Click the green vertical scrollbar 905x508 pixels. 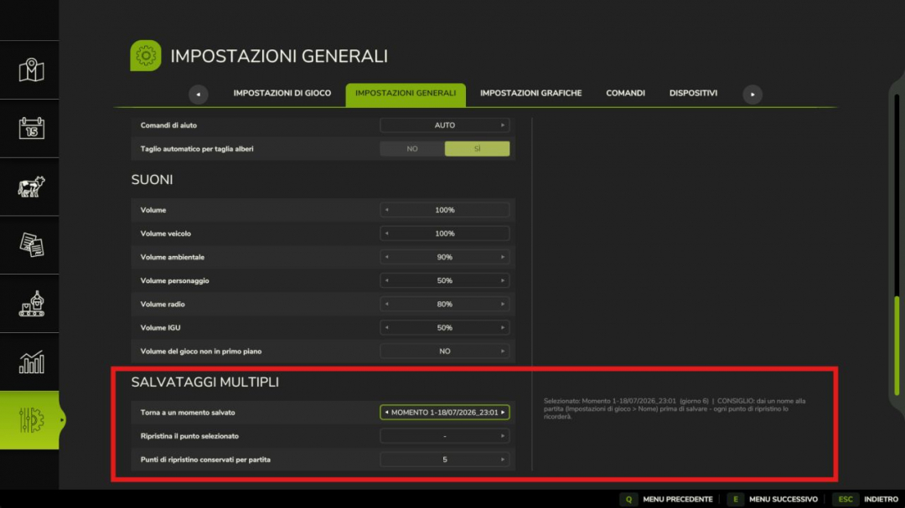tap(897, 346)
